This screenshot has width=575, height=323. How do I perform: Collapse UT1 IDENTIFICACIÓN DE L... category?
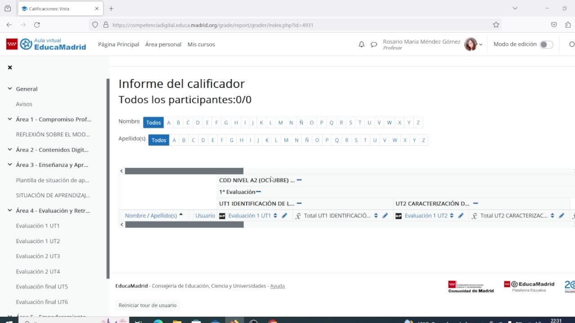[x=299, y=204]
